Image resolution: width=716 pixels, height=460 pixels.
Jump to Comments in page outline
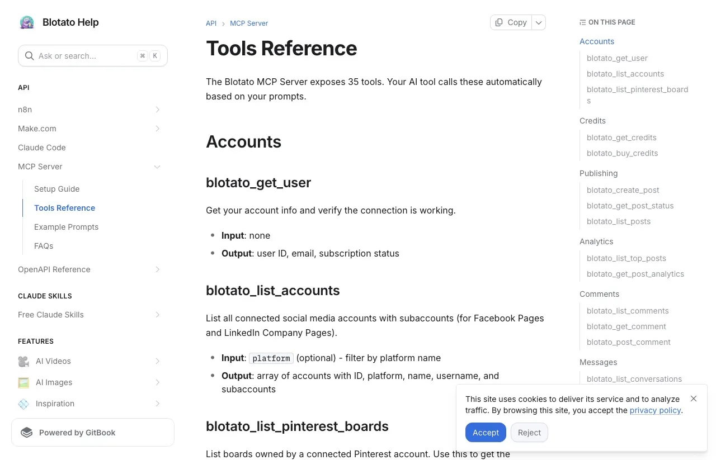pos(599,294)
